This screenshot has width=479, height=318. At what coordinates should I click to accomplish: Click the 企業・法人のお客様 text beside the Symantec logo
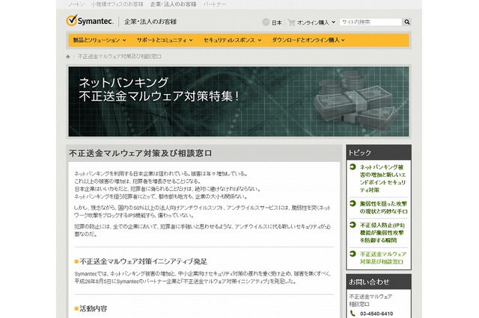[150, 22]
